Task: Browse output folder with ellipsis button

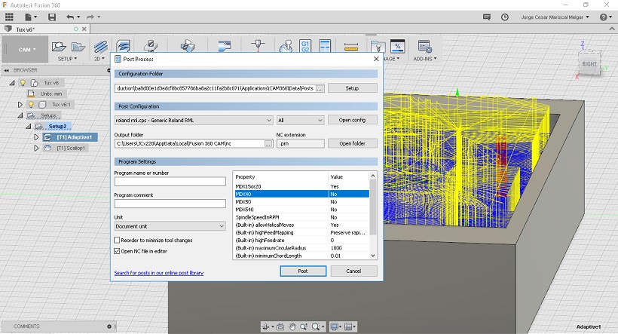Action: click(268, 144)
